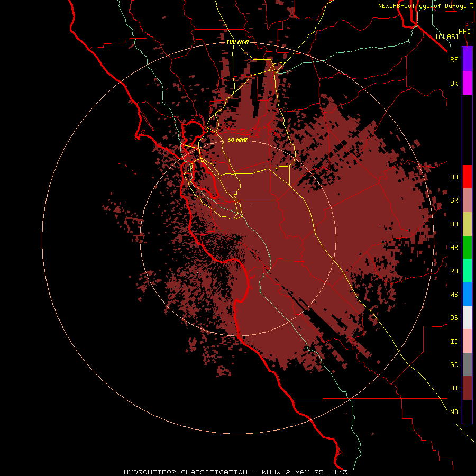Click the IC legend label

(454, 342)
